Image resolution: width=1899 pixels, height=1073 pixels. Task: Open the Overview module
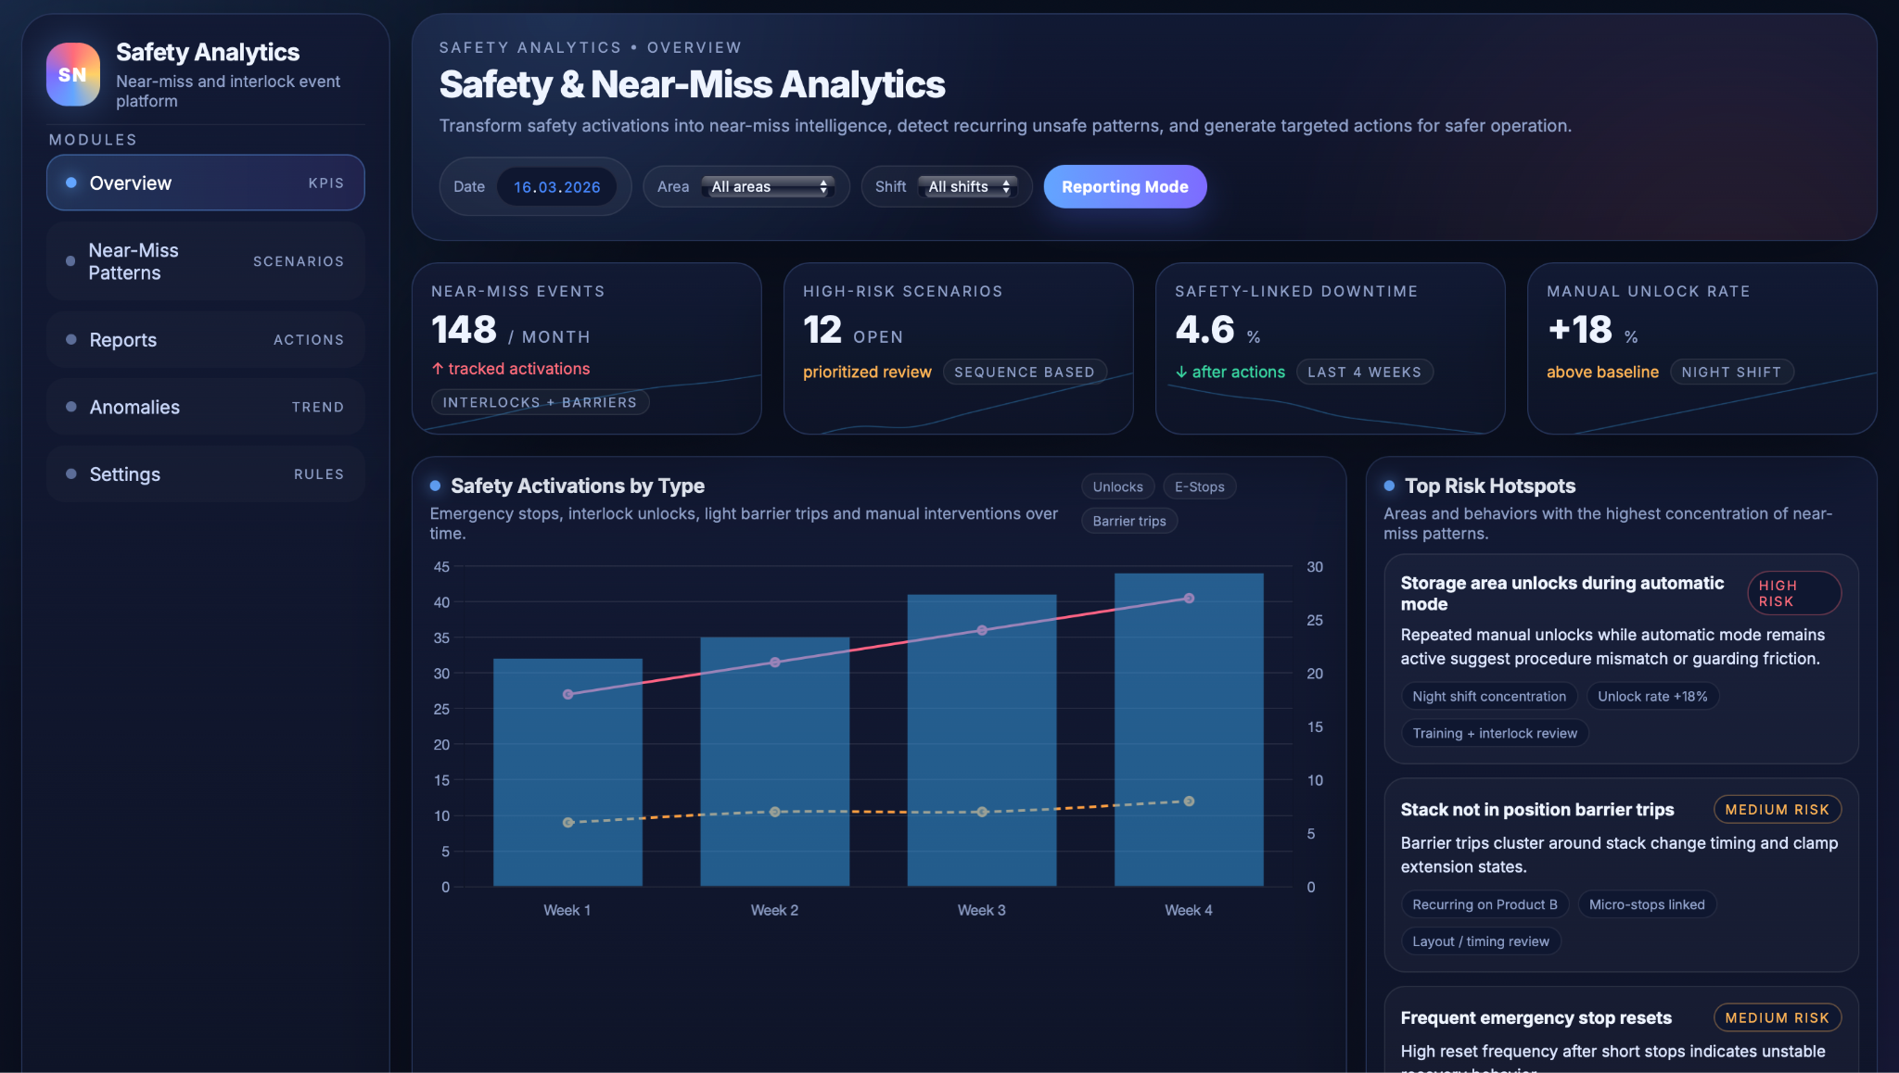point(205,183)
